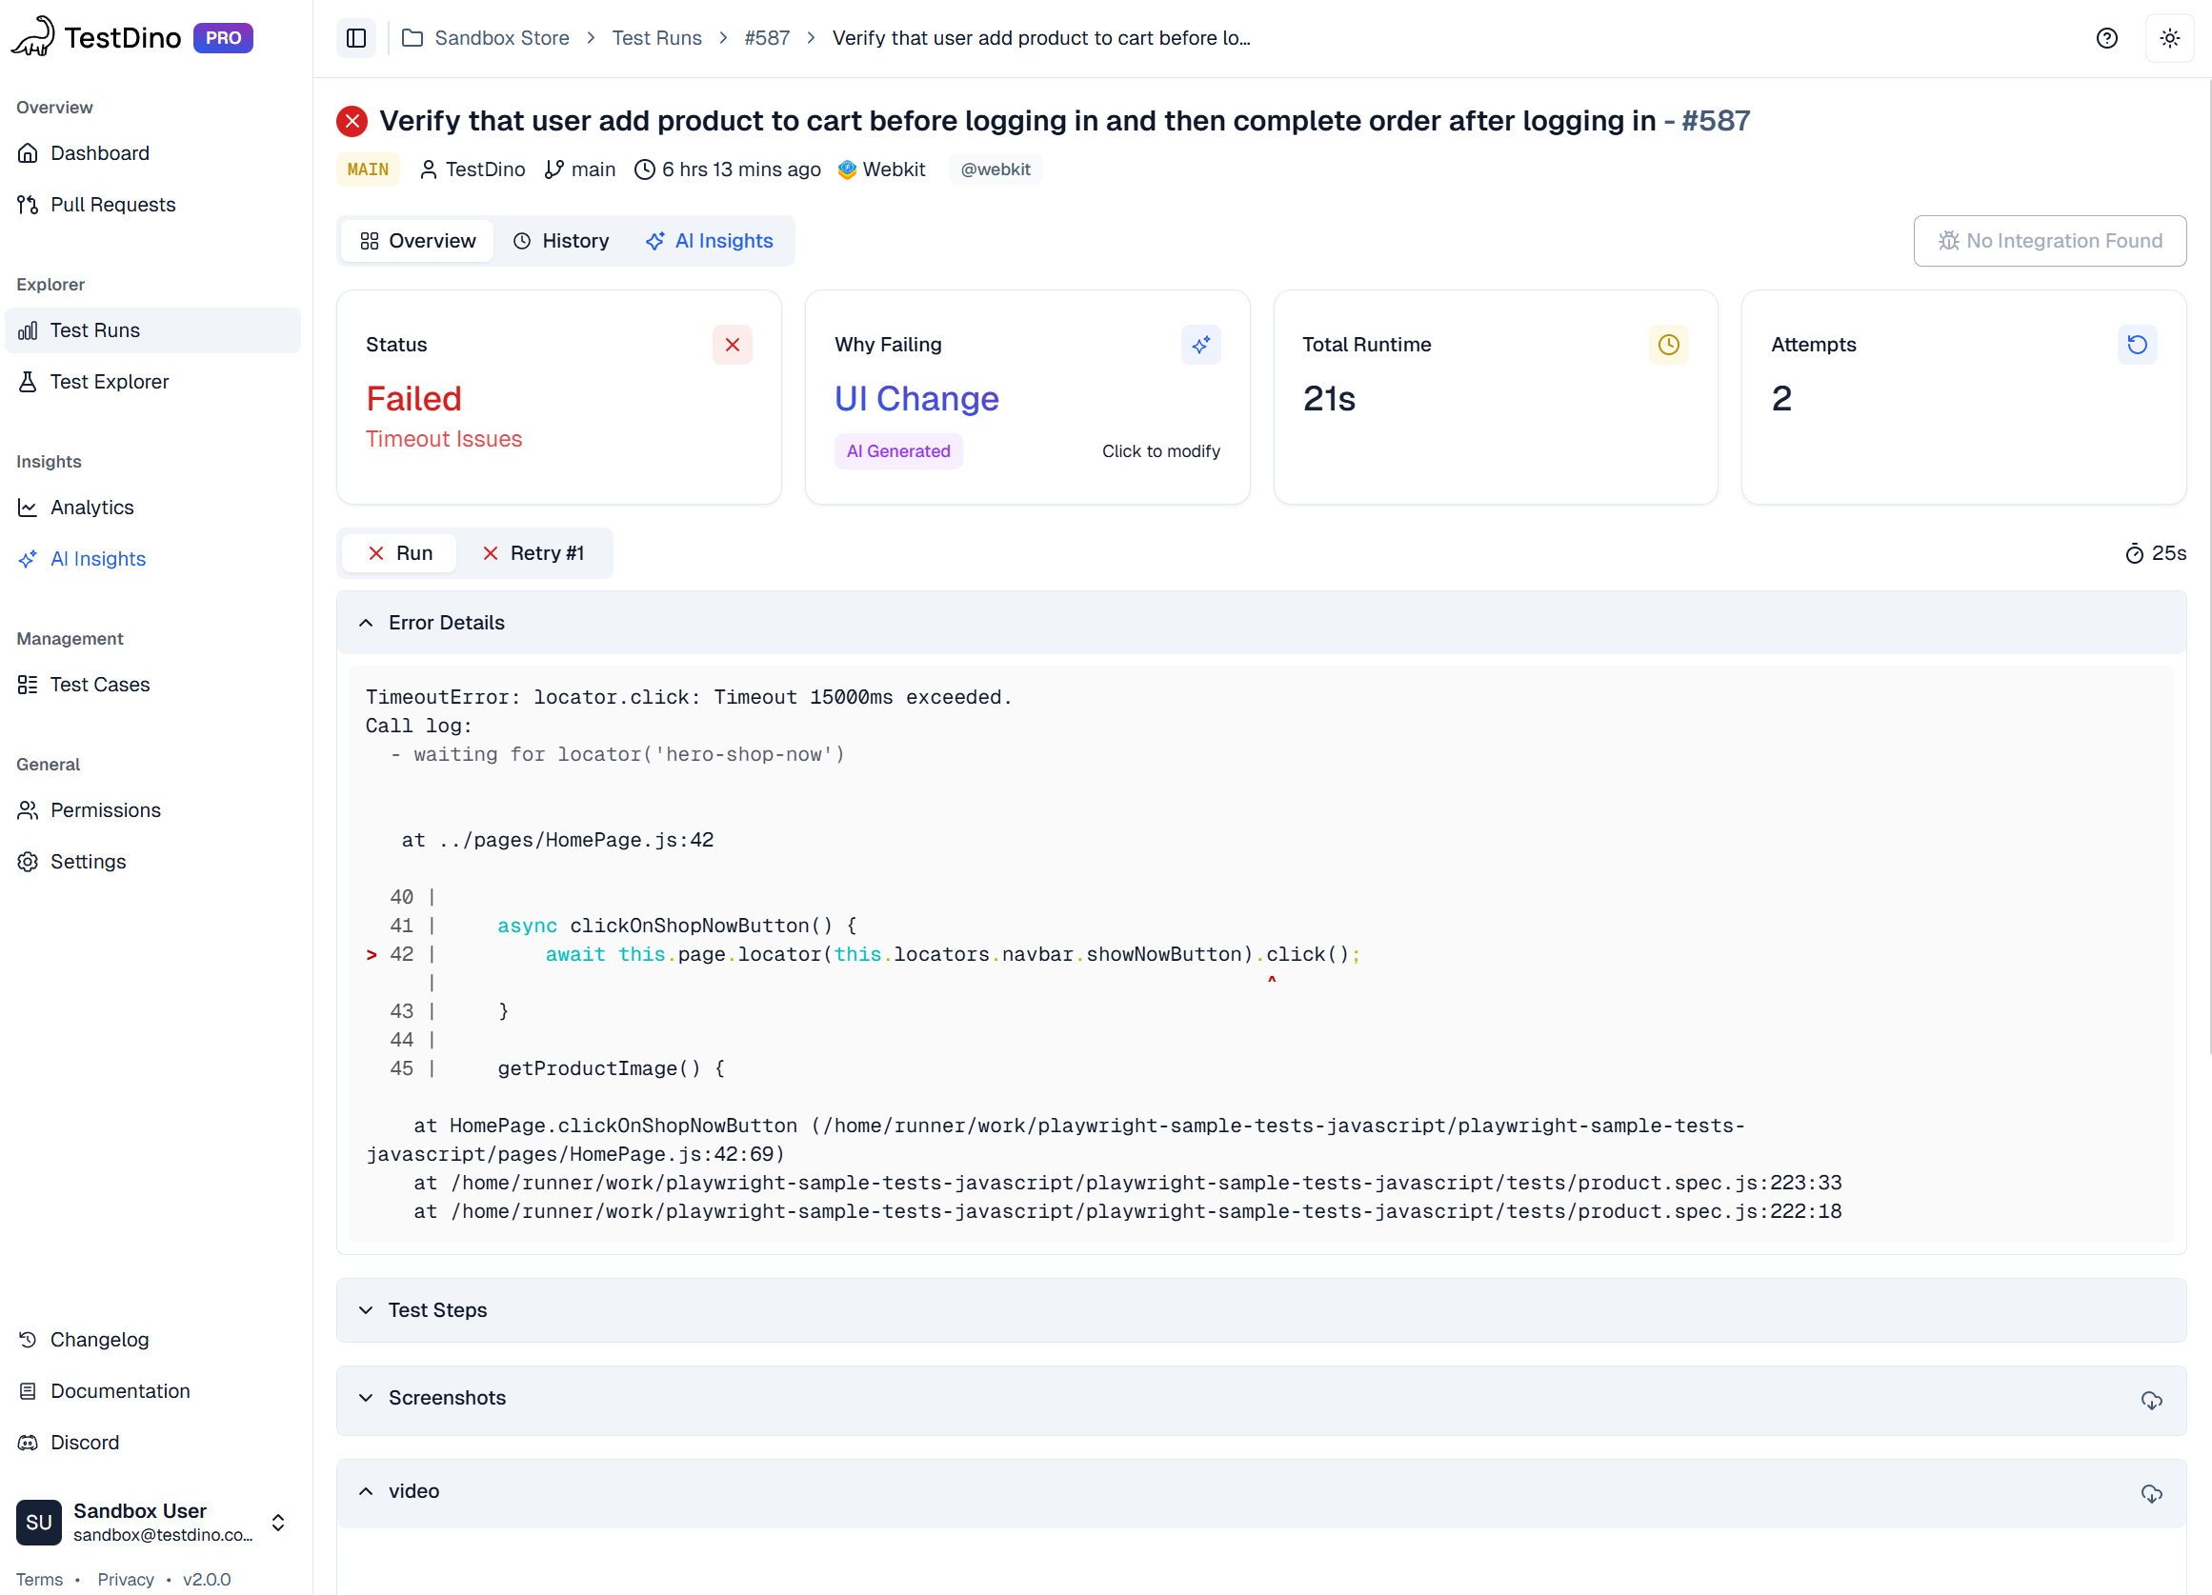The image size is (2212, 1595).
Task: Click the Why Failing AI sparkle icon
Action: pos(1200,344)
